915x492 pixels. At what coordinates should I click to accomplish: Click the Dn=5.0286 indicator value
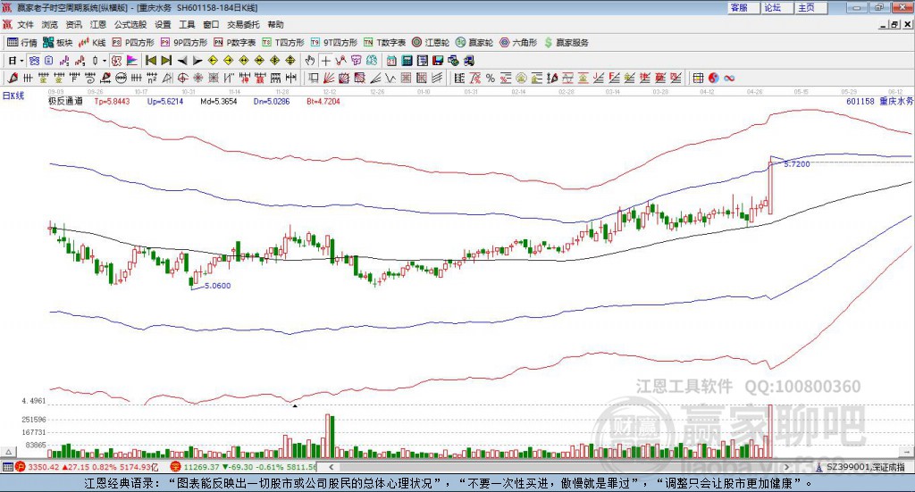point(272,101)
